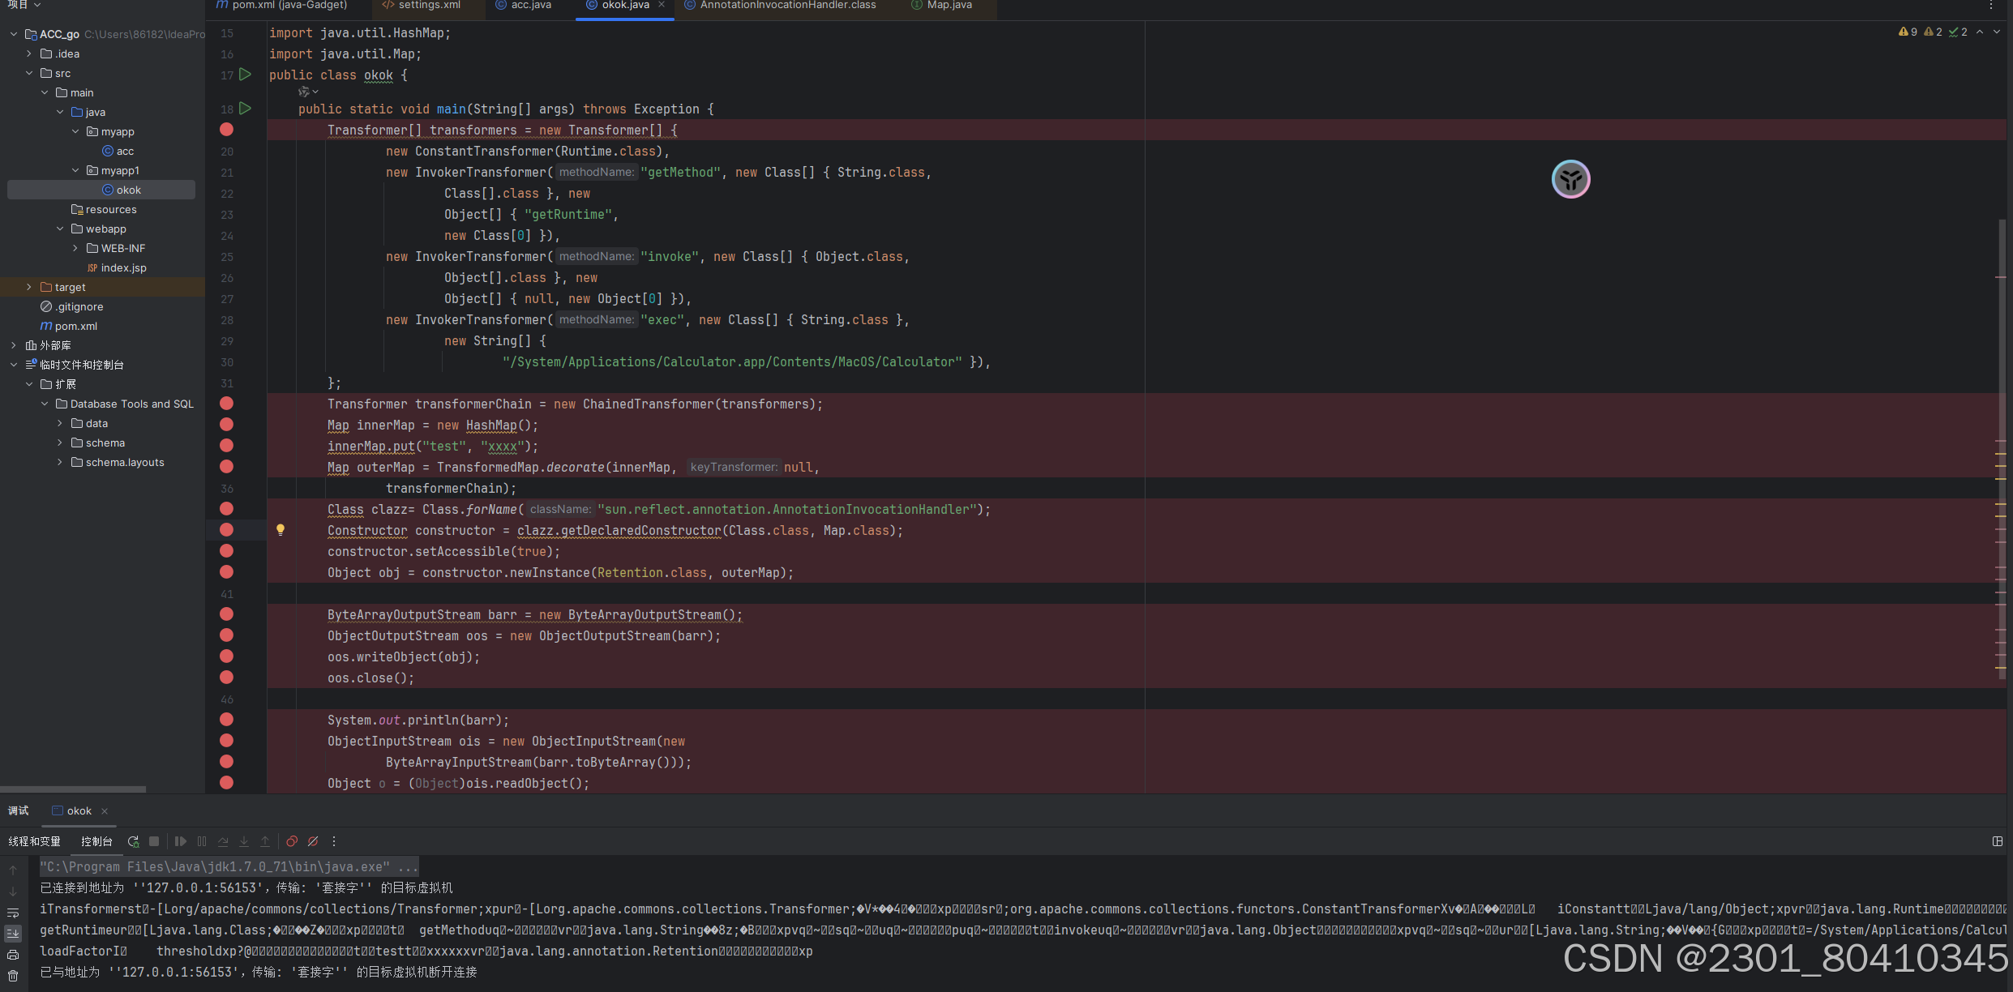Image resolution: width=2013 pixels, height=992 pixels.
Task: Expand the target folder in project tree
Action: click(29, 287)
